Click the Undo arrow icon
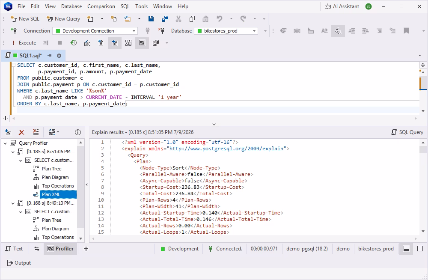The image size is (428, 280). [x=220, y=18]
